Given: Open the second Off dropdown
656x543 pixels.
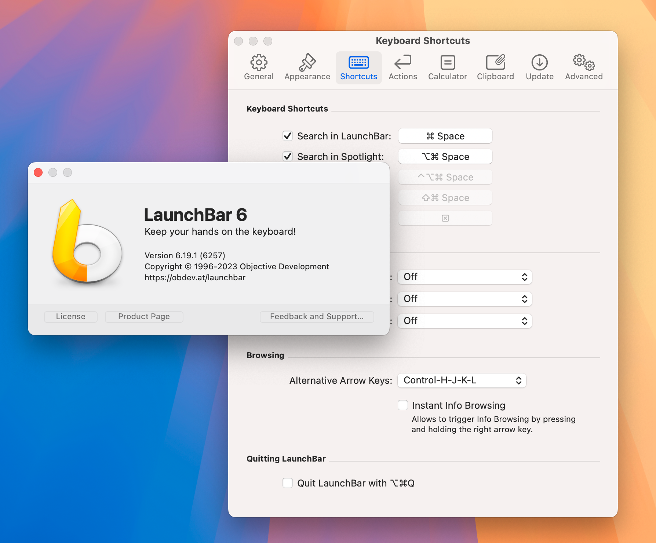Looking at the screenshot, I should point(464,299).
